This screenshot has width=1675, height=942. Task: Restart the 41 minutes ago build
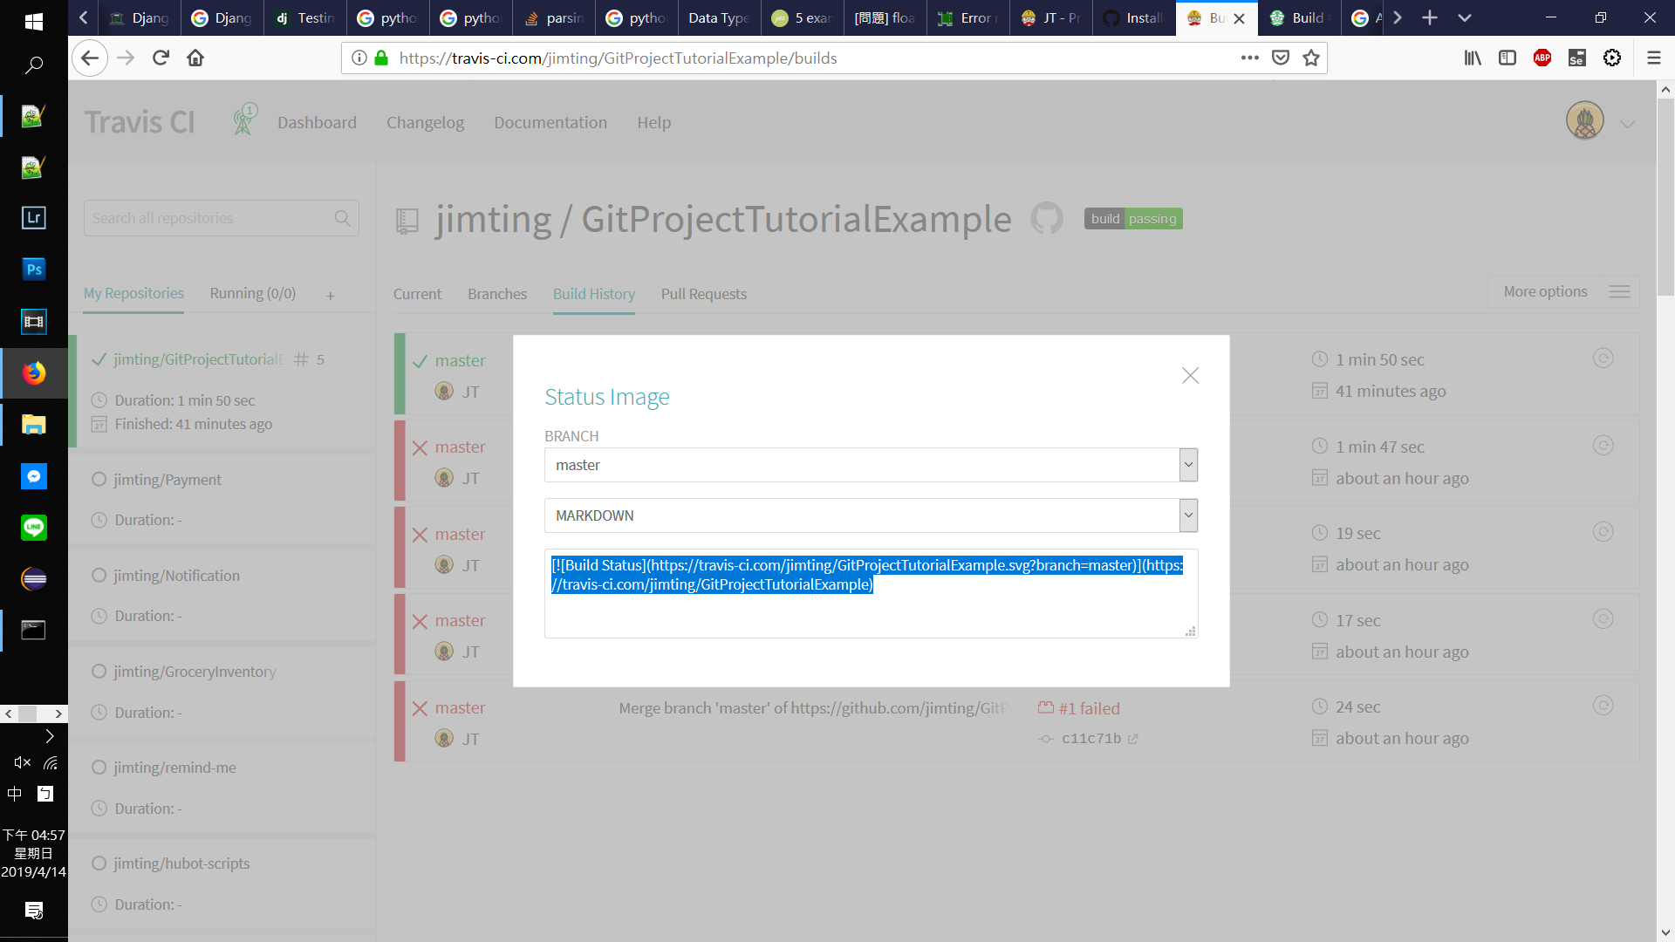[x=1603, y=358]
